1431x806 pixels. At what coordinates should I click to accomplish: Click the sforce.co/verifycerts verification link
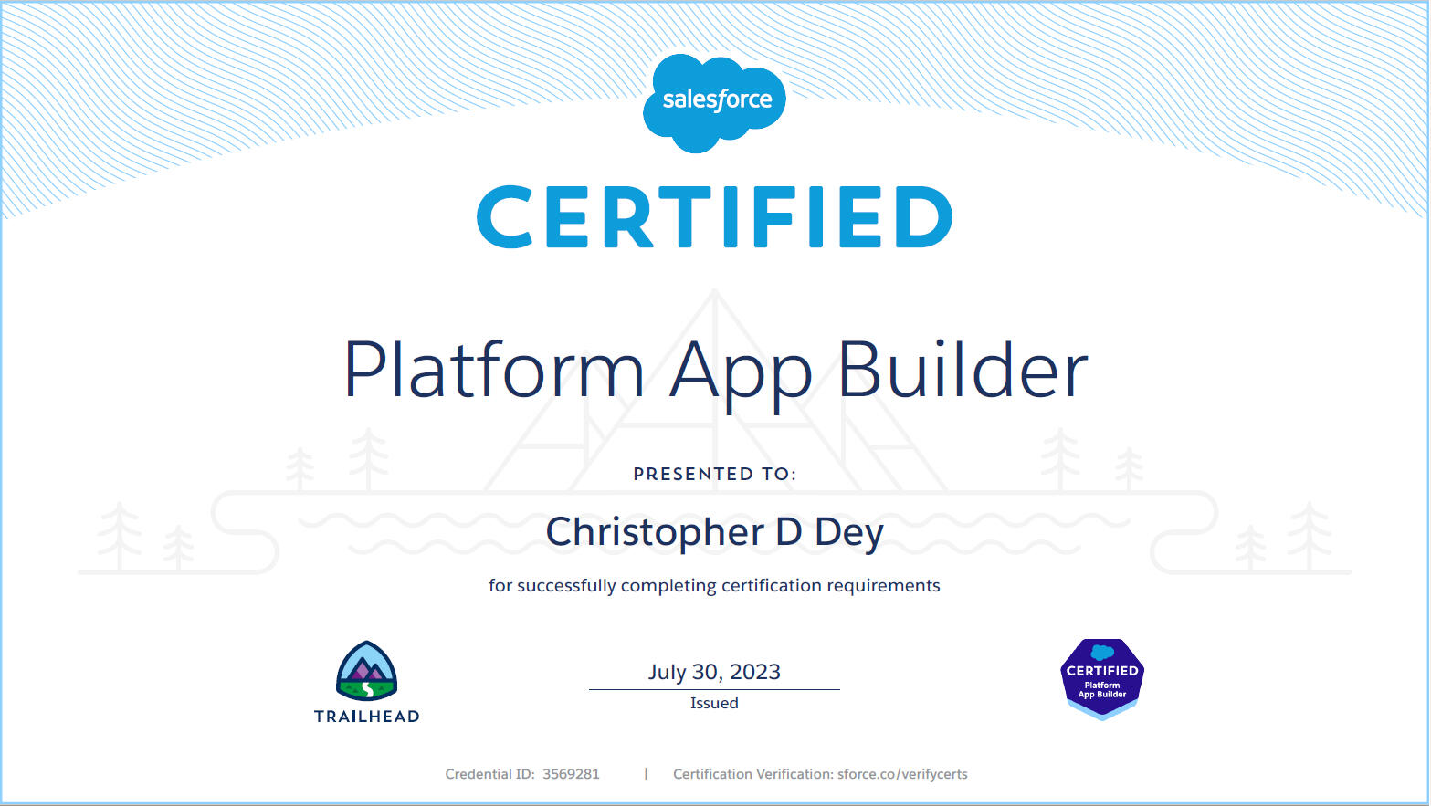902,773
